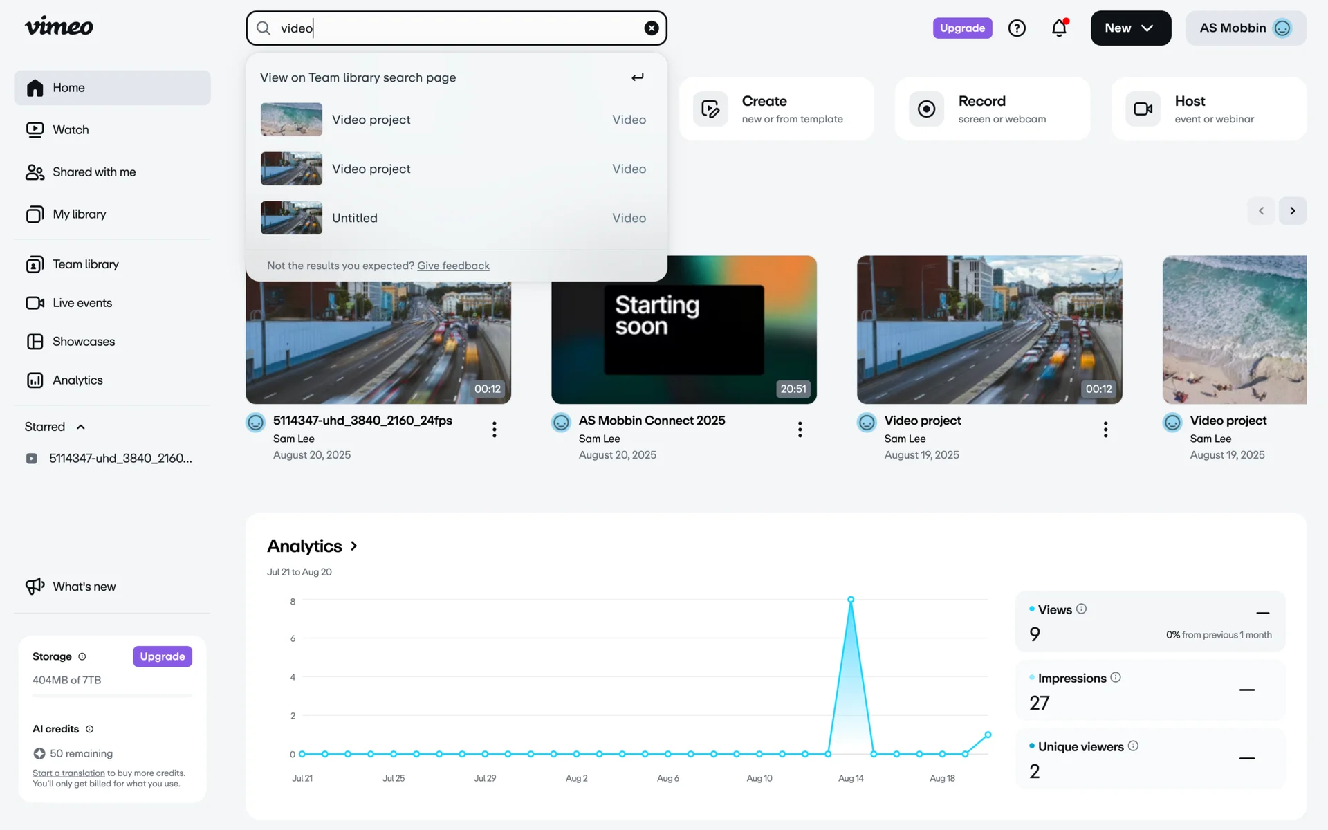Screen dimensions: 1328x830
Task: Open options menu for AS Mobbin Connect 2025
Action: [x=800, y=430]
